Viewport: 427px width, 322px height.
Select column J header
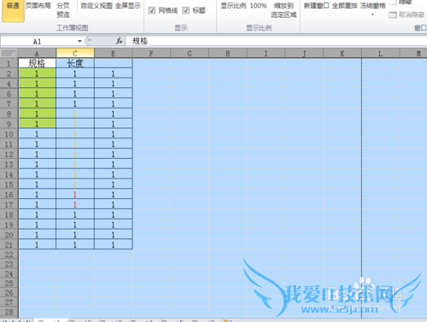coord(304,53)
